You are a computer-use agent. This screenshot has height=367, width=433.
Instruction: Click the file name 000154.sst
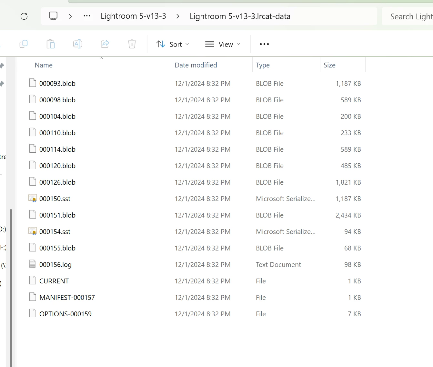point(55,232)
